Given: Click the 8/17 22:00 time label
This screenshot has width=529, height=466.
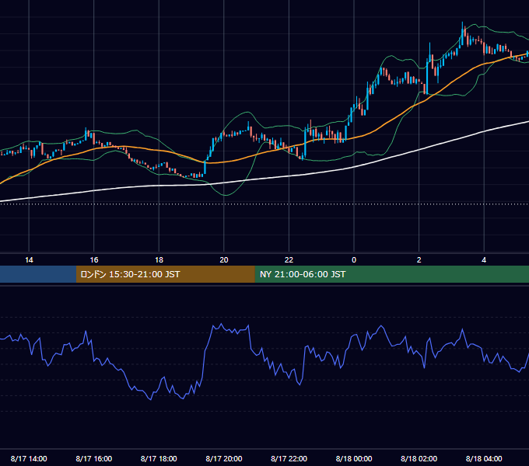Looking at the screenshot, I should pyautogui.click(x=289, y=458).
